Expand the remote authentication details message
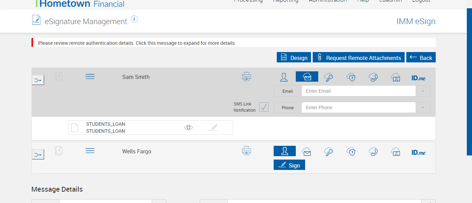 136,43
